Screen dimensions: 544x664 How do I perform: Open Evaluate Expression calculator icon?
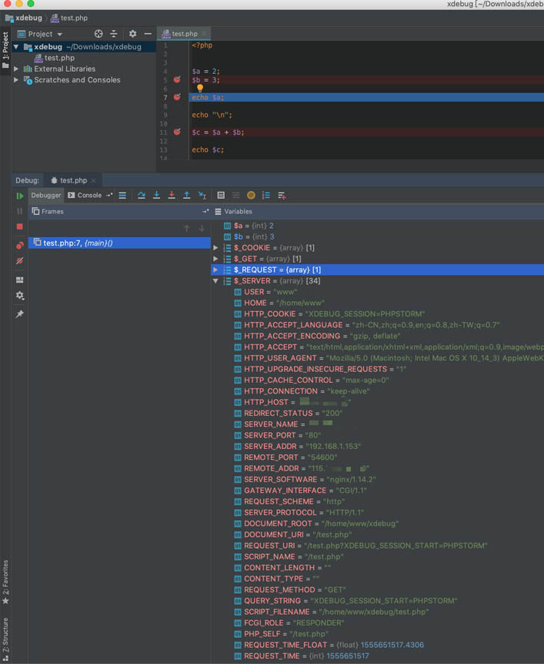point(221,195)
